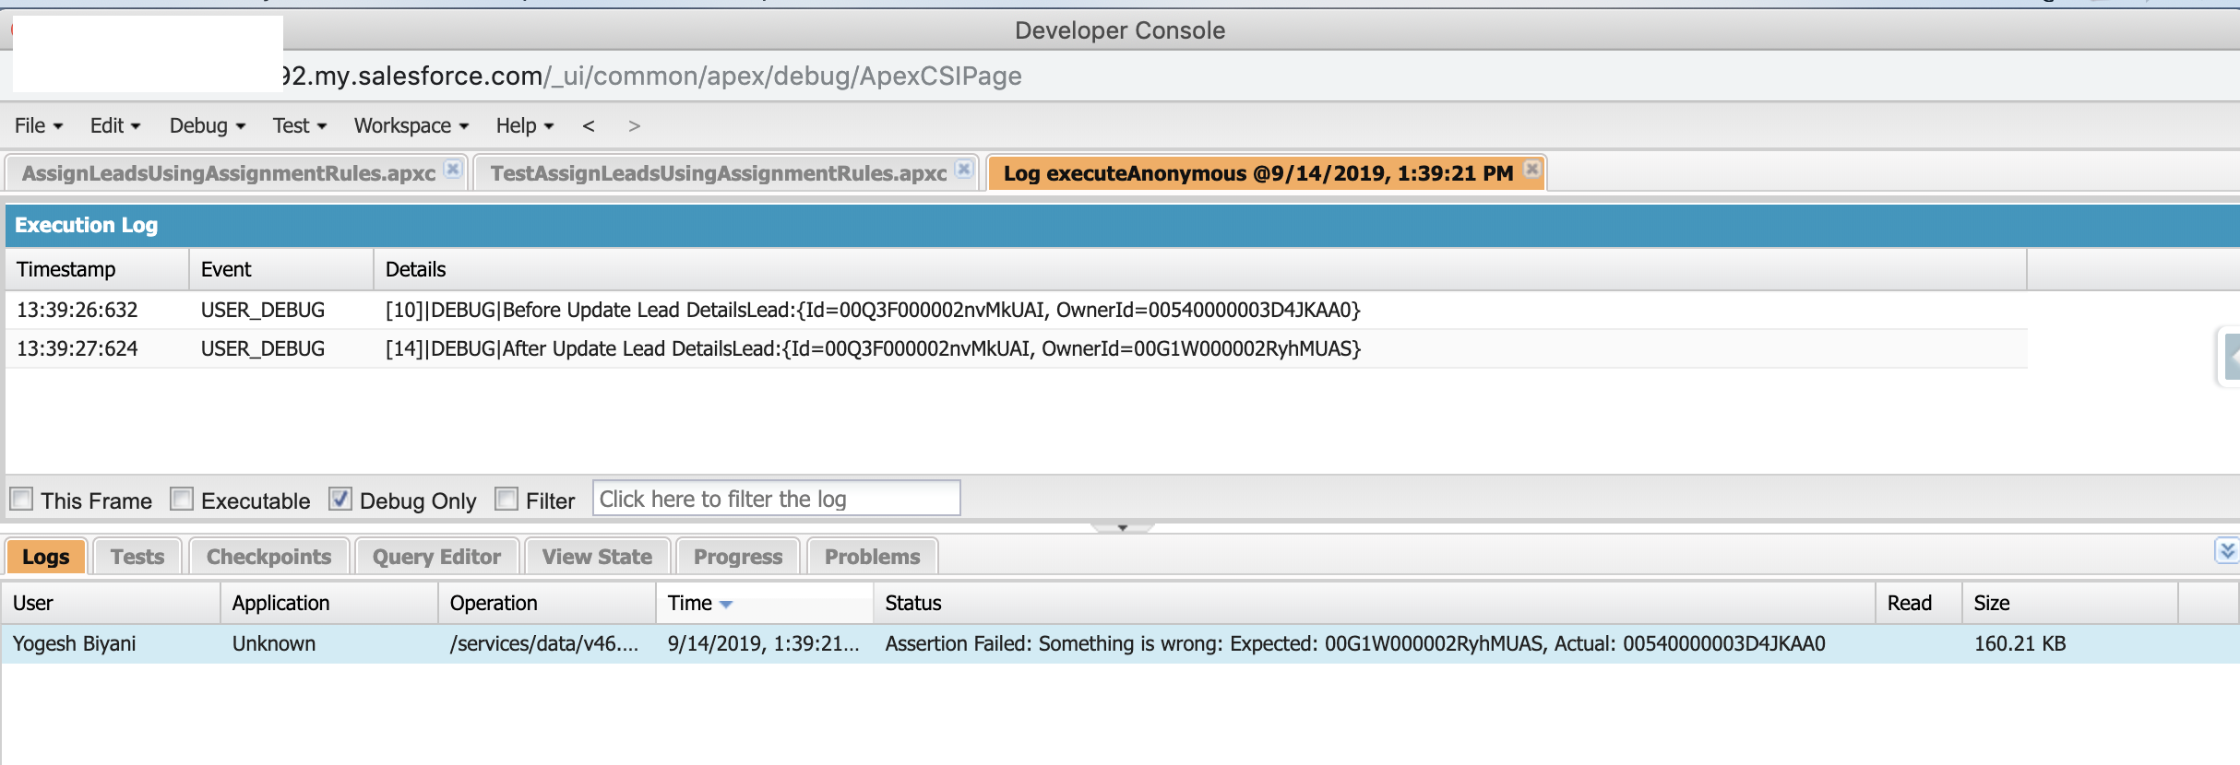
Task: Close the AssignLeadsUsingAssignmentRules.apxc tab
Action: coord(452,169)
